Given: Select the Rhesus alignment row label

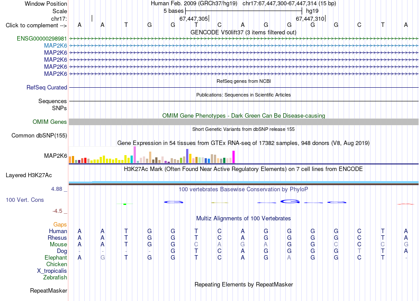Looking at the screenshot, I should 57,238.
